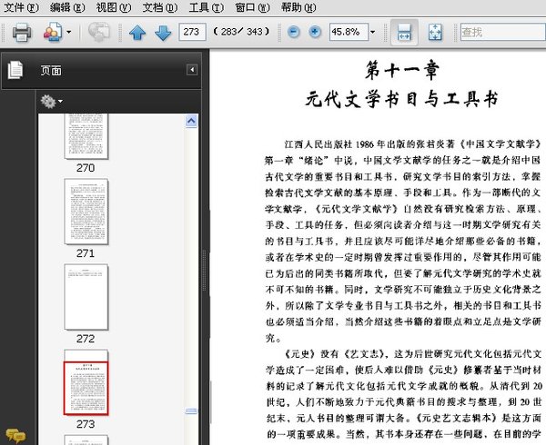Viewport: 546px width, 445px height.
Task: Open the Pages panel icon in sidebar
Action: coord(15,70)
